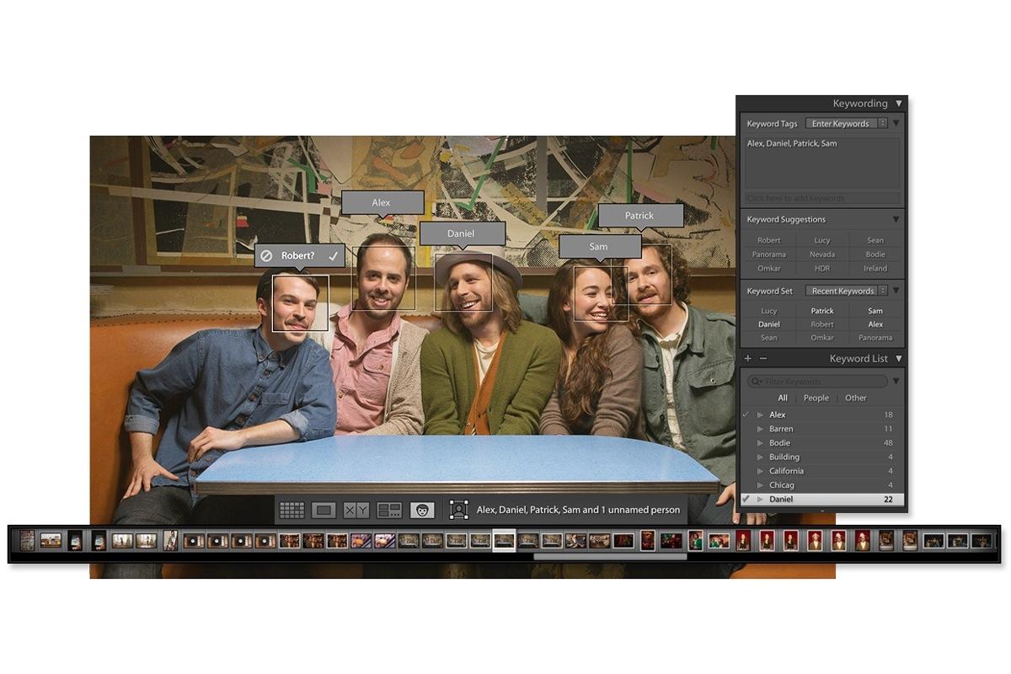The image size is (1011, 674).
Task: Switch to the Survey view icon
Action: click(390, 510)
